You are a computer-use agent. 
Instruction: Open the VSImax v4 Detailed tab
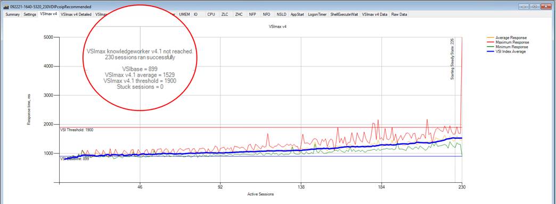coord(76,14)
